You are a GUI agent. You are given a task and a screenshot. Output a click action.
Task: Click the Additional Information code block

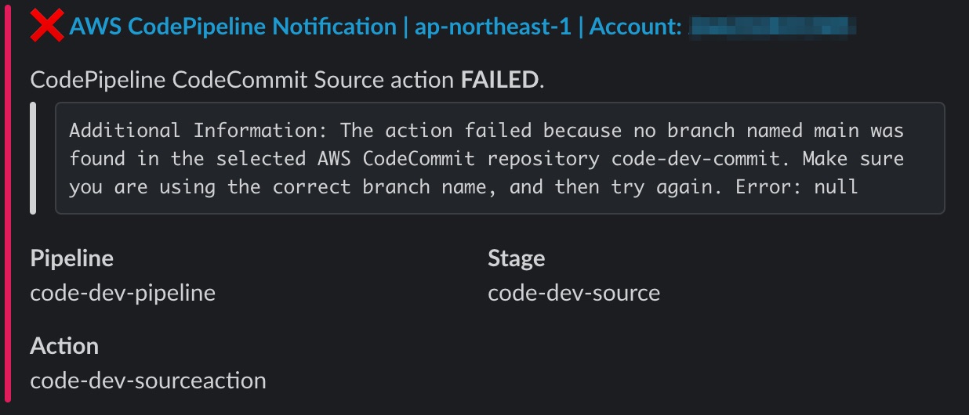click(500, 158)
